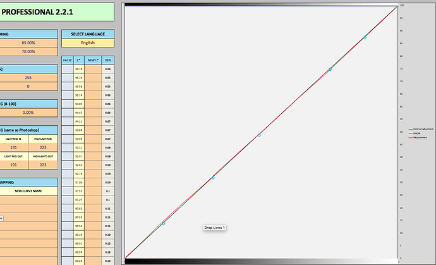Click the cell containing 255

click(28, 78)
